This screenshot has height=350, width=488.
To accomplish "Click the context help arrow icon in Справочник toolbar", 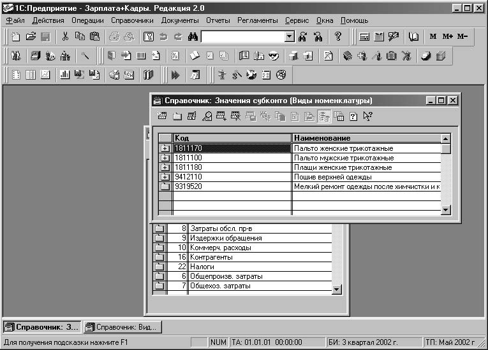I will pyautogui.click(x=367, y=116).
